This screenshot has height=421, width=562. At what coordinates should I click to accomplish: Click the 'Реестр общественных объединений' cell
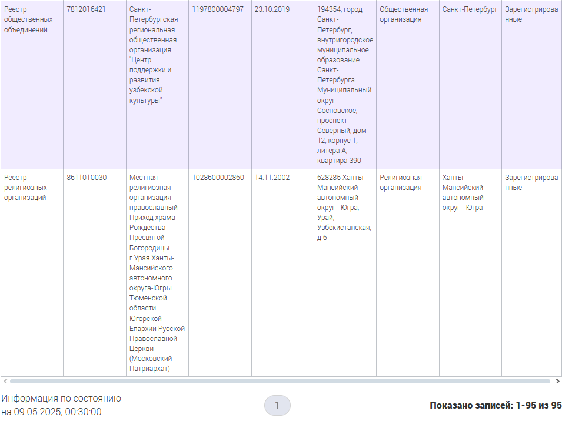pos(28,19)
